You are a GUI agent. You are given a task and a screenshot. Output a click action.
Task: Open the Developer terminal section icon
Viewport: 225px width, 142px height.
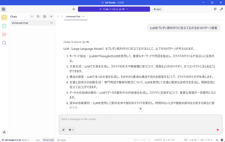point(4,26)
